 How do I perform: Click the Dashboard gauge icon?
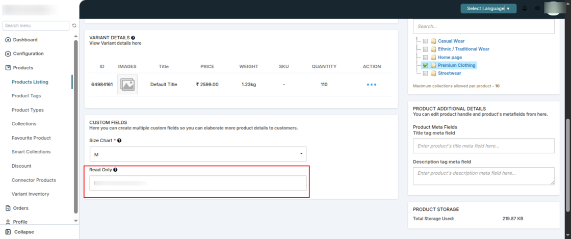tap(8, 40)
